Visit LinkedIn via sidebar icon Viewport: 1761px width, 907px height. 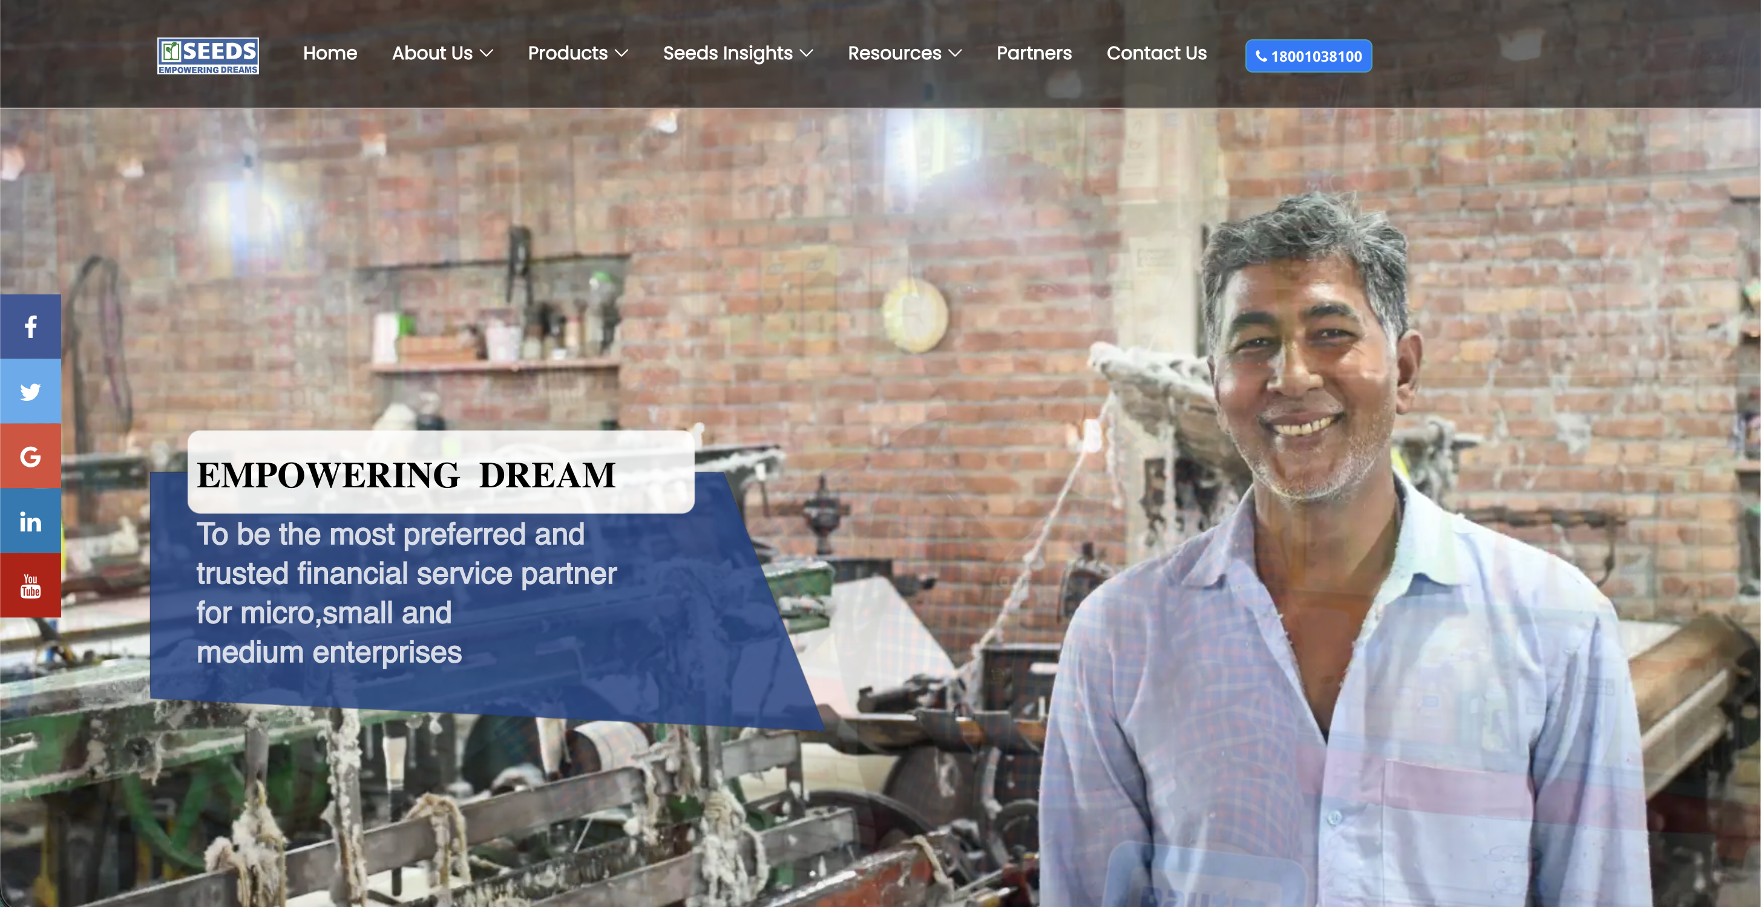pos(30,522)
